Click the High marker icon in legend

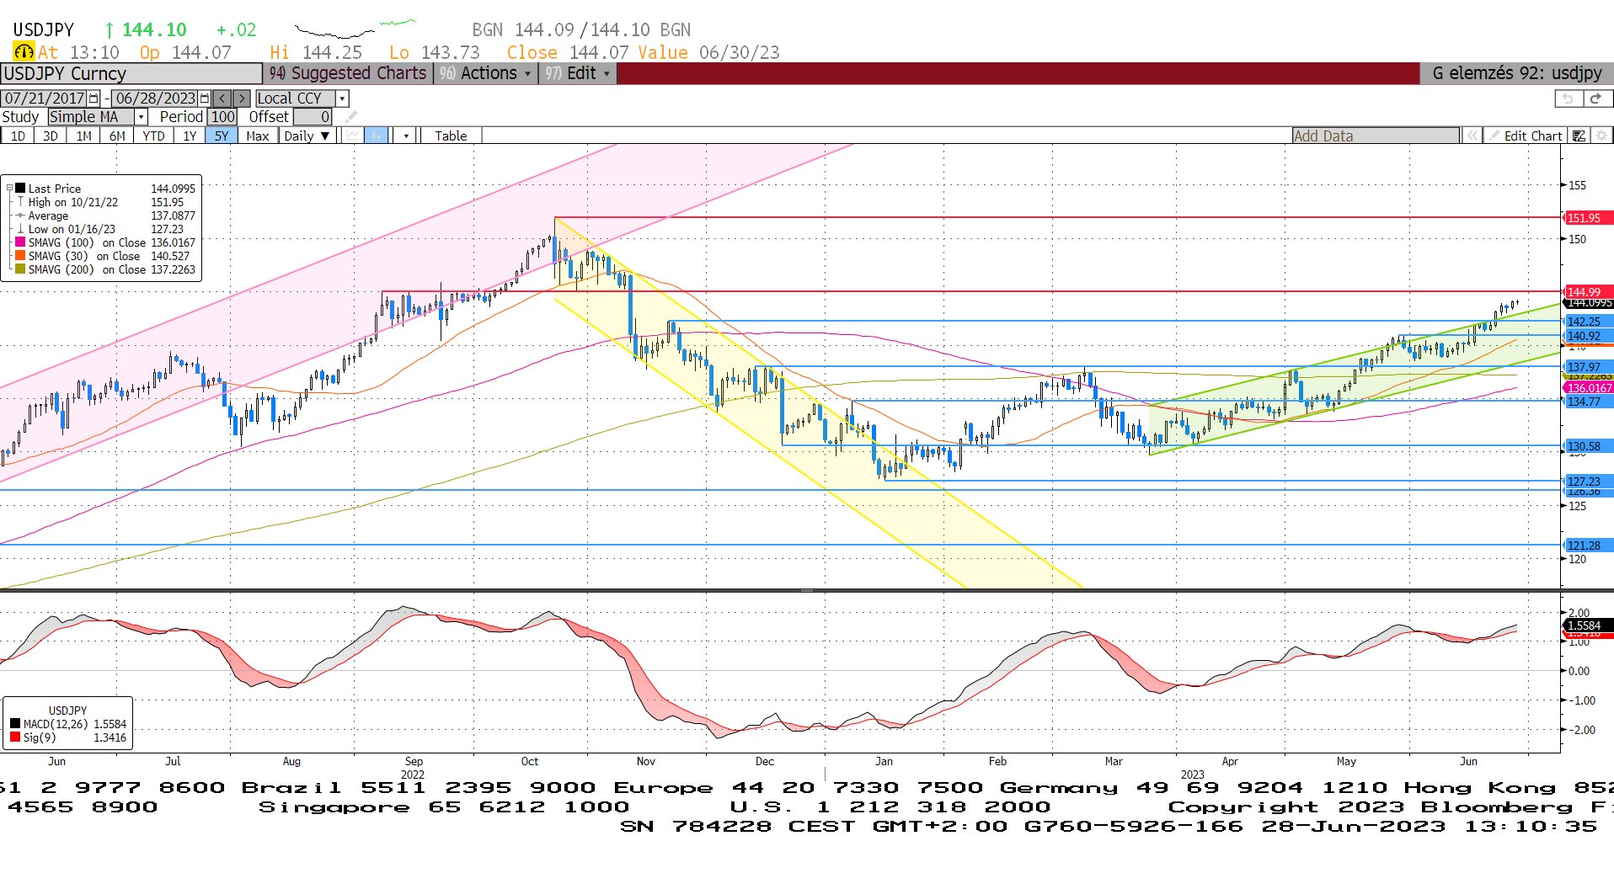[x=21, y=202]
